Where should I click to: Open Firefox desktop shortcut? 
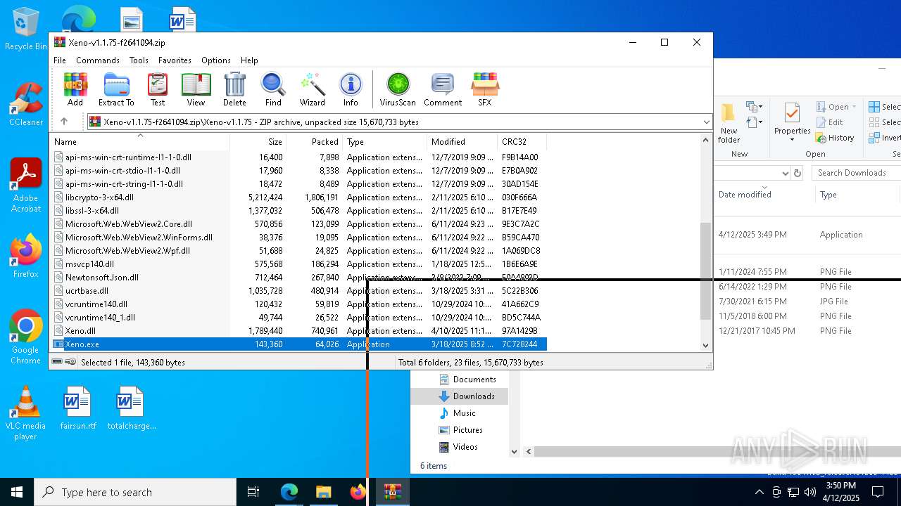click(25, 256)
